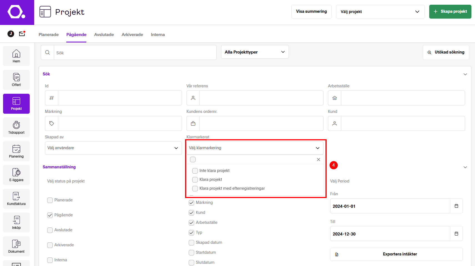Uncheck the Kund column checkbox
Viewport: 475px width, 266px height.
(x=191, y=213)
